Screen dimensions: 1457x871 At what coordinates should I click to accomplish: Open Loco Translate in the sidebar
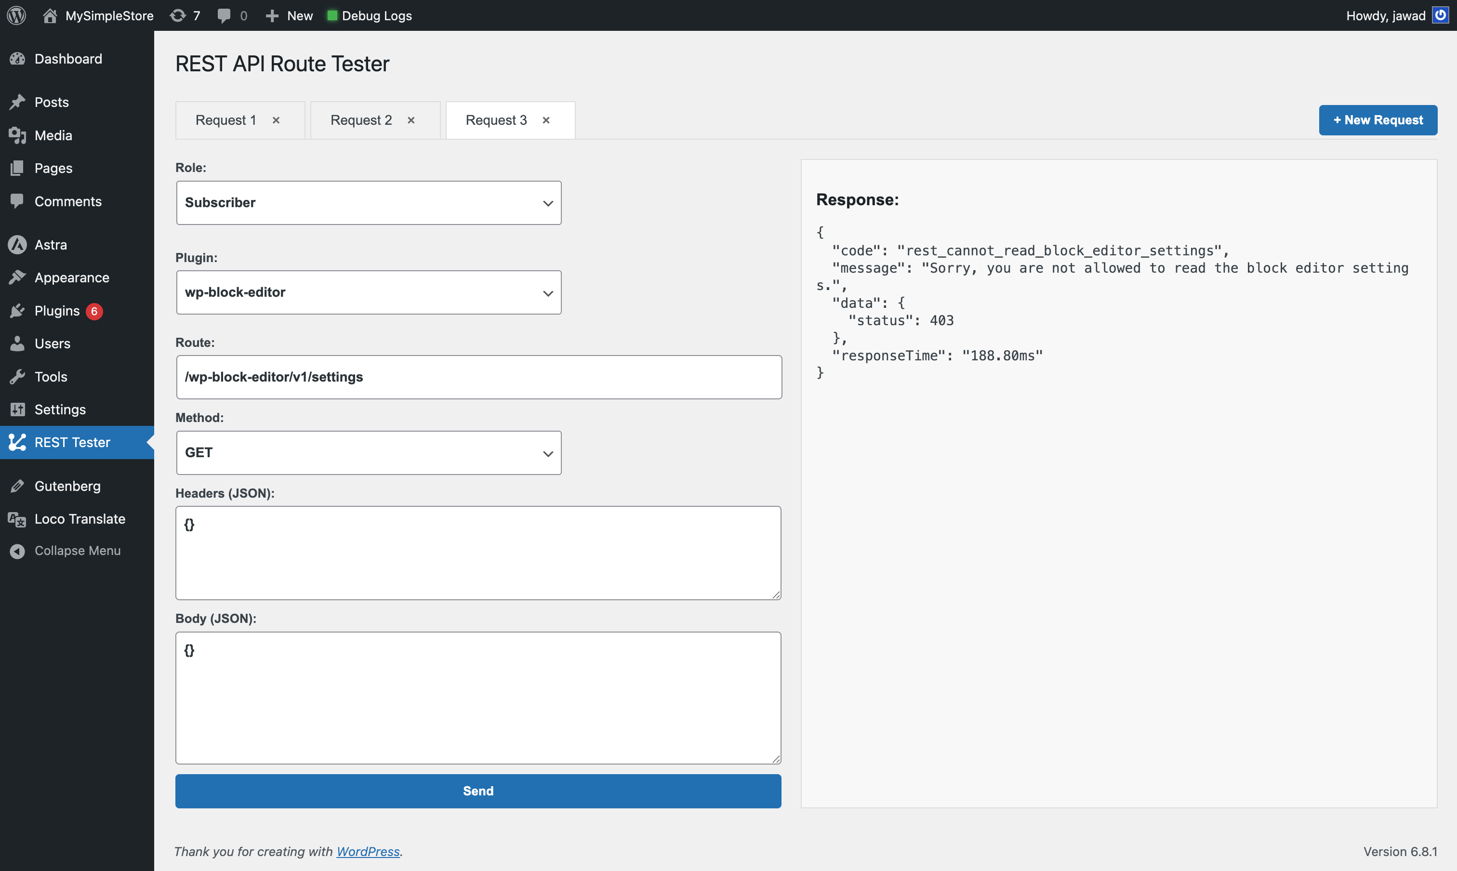click(x=77, y=519)
